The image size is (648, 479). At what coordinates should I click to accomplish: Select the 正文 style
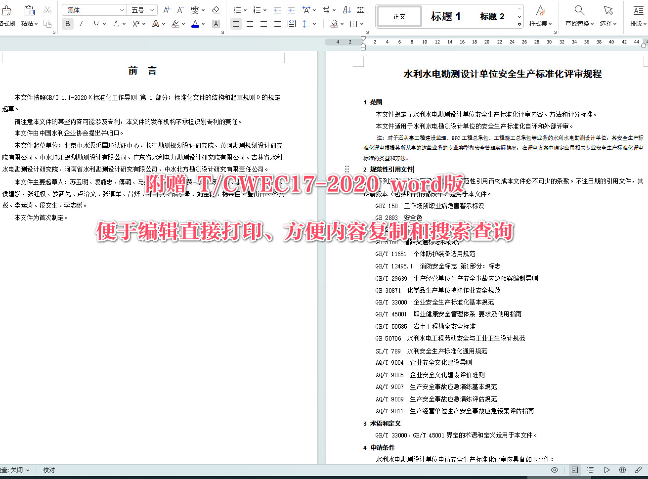point(399,16)
